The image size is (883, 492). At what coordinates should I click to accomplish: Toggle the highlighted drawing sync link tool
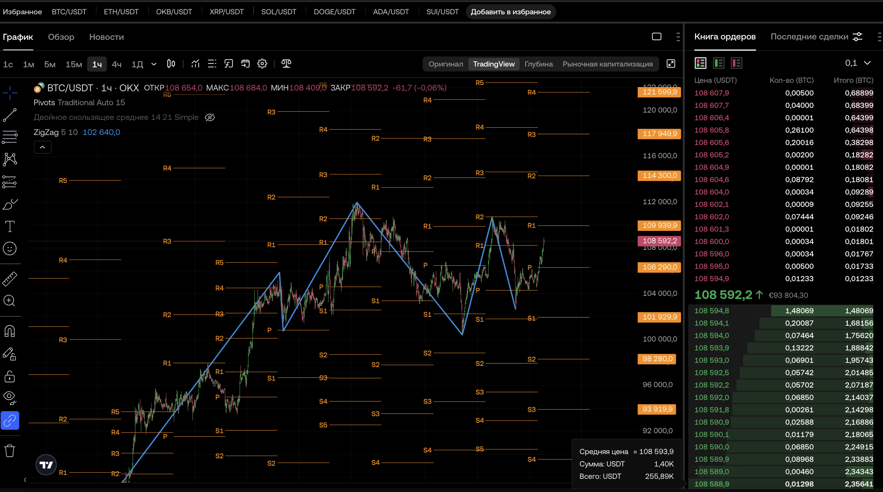point(10,420)
